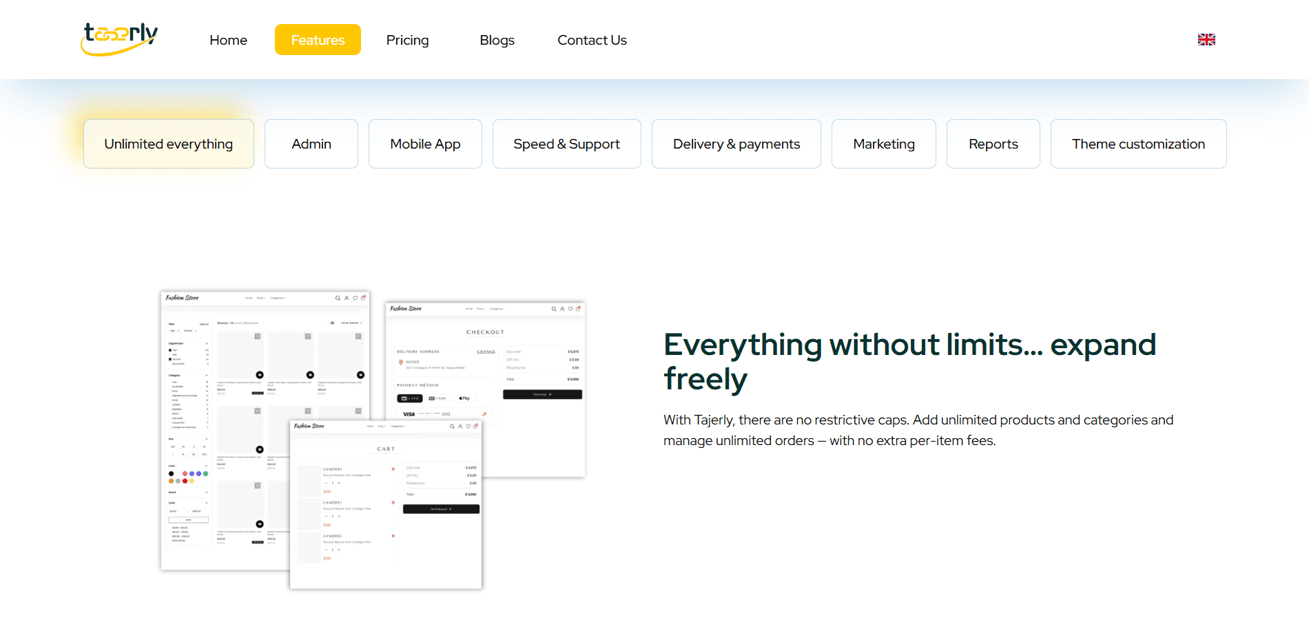Open the UK flag language selector
Viewport: 1309px width, 626px height.
tap(1206, 40)
